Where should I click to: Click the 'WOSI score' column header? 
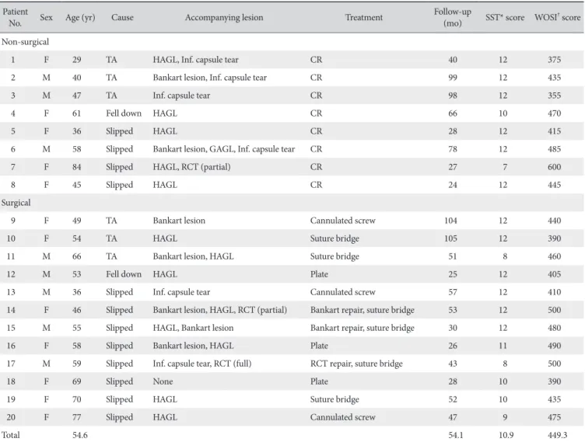pyautogui.click(x=557, y=17)
